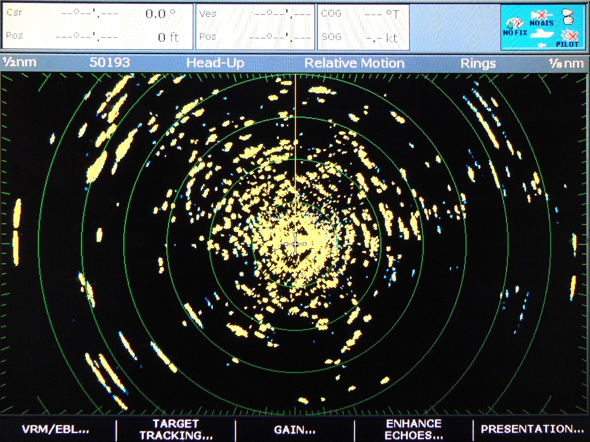This screenshot has width=590, height=442.
Task: Click the own-ship crosshair at radar center
Action: [295, 244]
